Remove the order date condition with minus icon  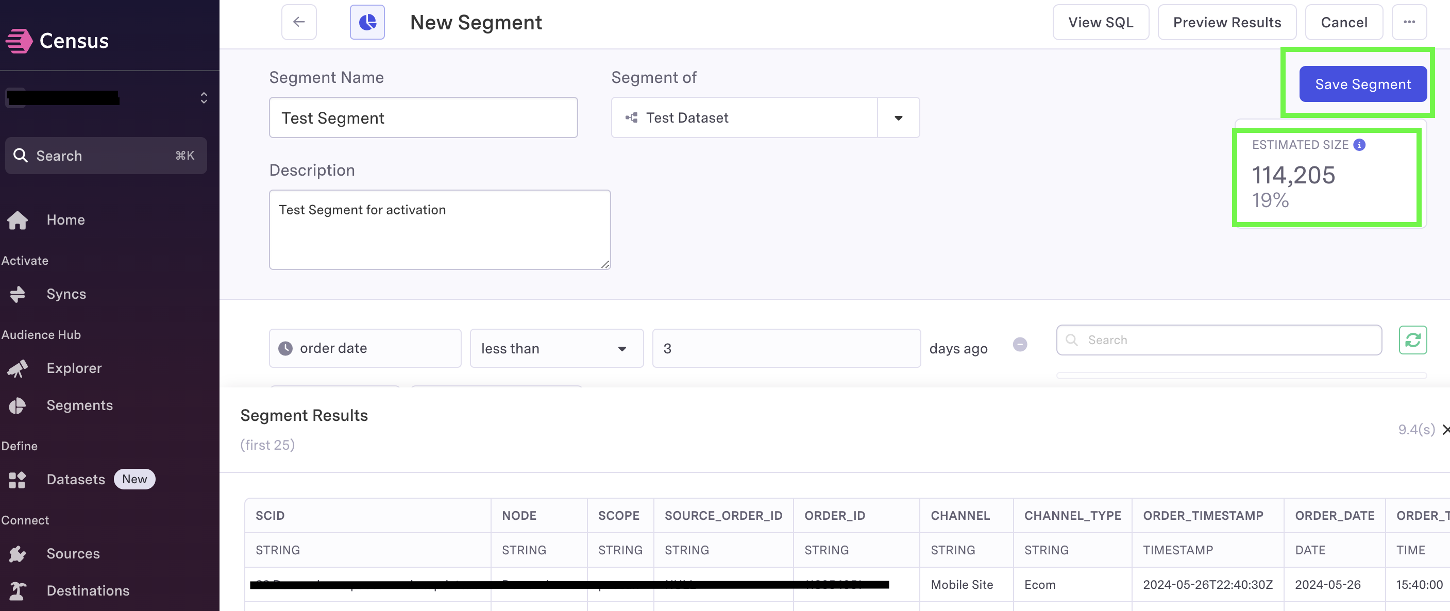[x=1020, y=344]
